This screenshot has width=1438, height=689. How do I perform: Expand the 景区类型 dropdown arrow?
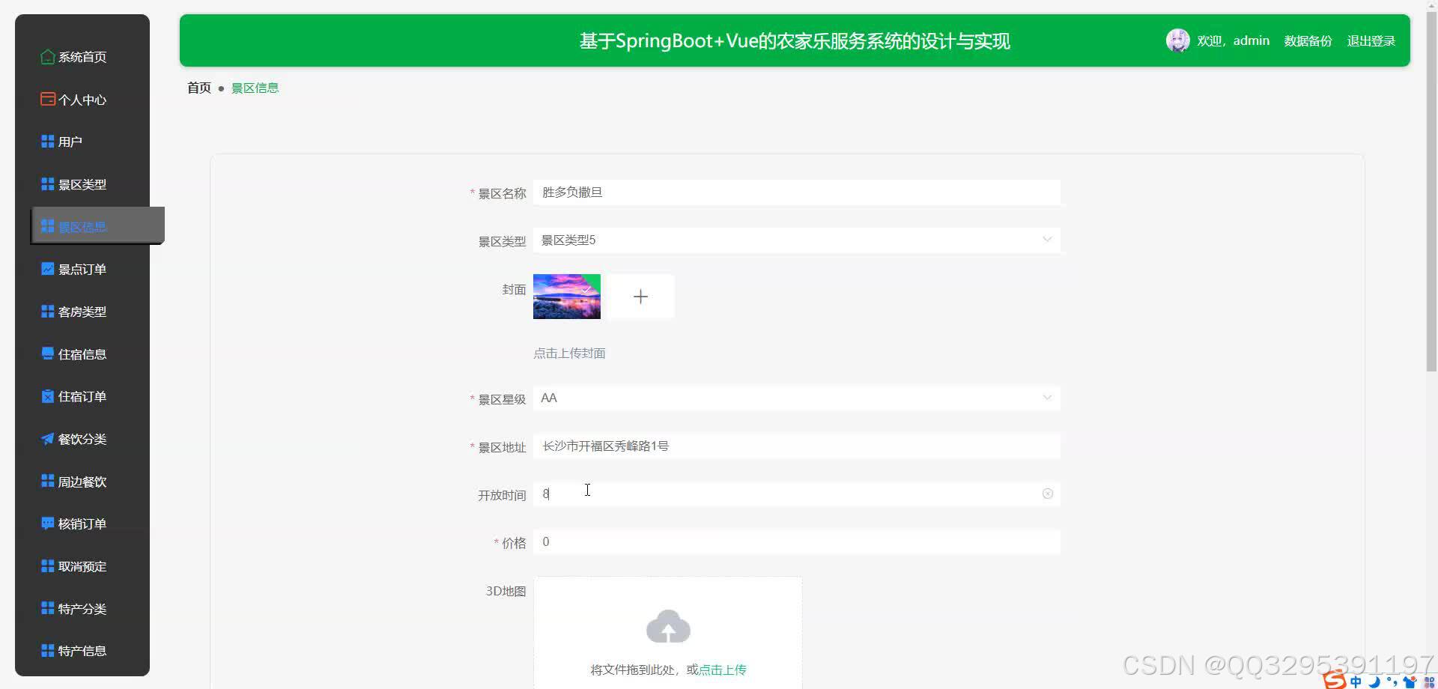[x=1047, y=240]
